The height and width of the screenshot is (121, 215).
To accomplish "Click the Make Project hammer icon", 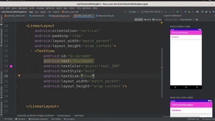I will point(125,12).
